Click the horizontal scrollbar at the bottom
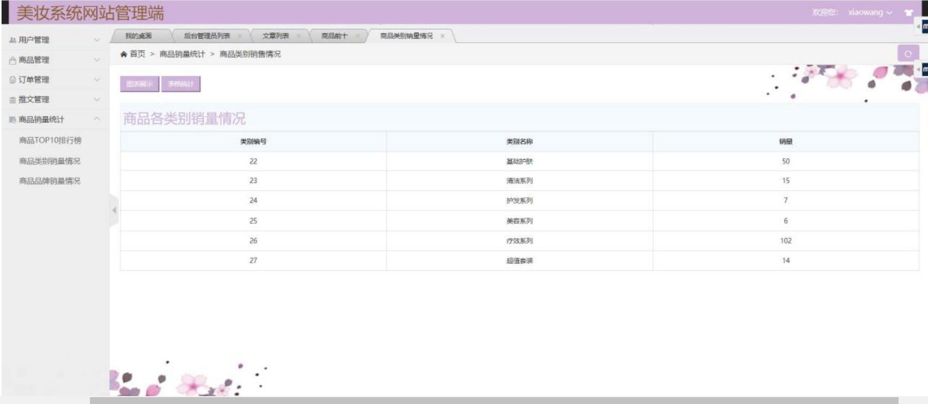Image resolution: width=928 pixels, height=404 pixels. click(494, 400)
